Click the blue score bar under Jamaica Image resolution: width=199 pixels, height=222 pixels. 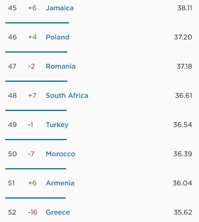[37, 23]
